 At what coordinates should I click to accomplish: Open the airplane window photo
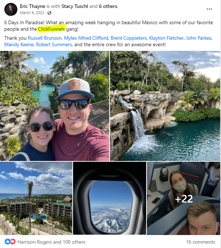[110, 198]
